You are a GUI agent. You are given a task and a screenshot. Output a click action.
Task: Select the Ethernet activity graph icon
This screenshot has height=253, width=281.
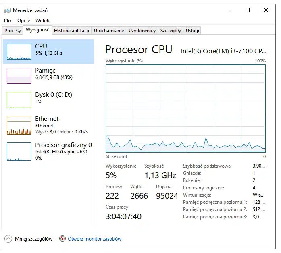pos(19,125)
